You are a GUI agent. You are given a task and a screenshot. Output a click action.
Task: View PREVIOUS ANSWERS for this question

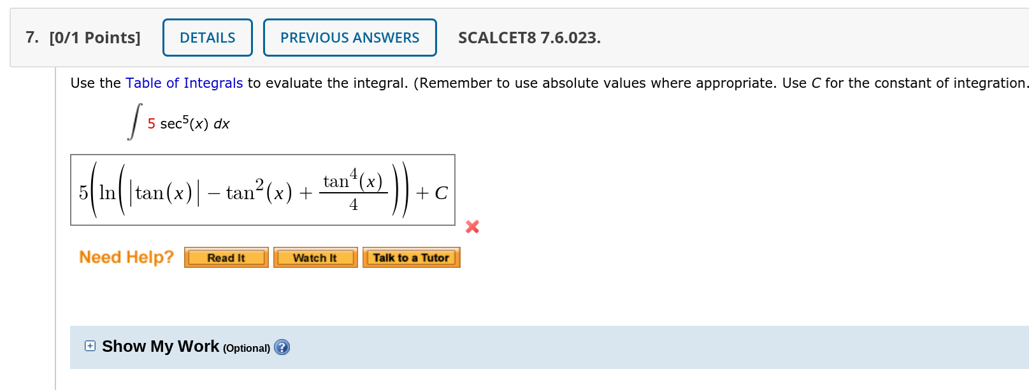coord(349,38)
